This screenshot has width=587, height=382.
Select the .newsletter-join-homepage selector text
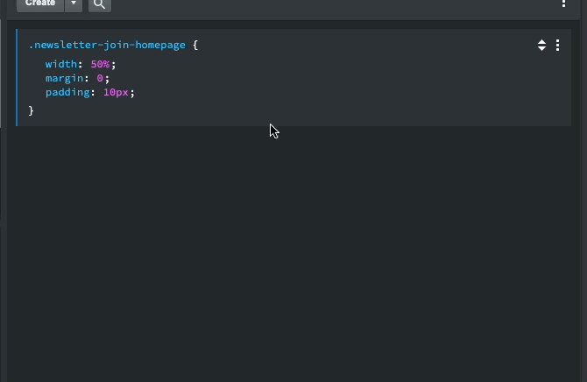107,45
